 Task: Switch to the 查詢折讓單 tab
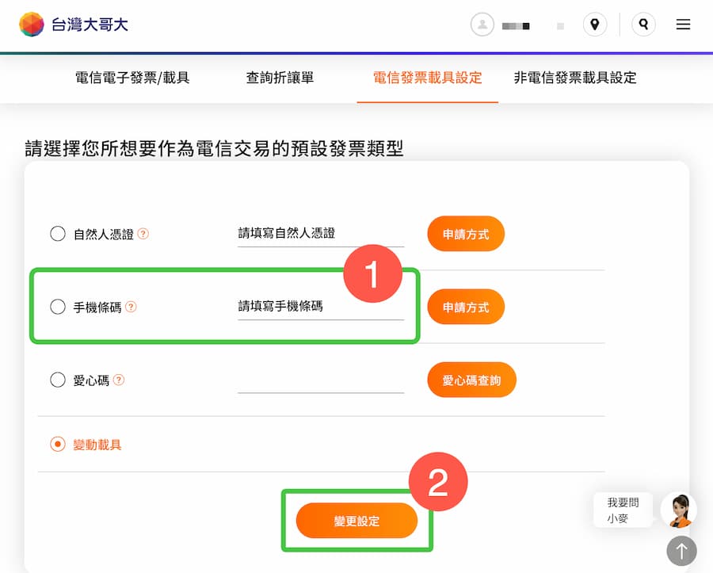[x=279, y=78]
